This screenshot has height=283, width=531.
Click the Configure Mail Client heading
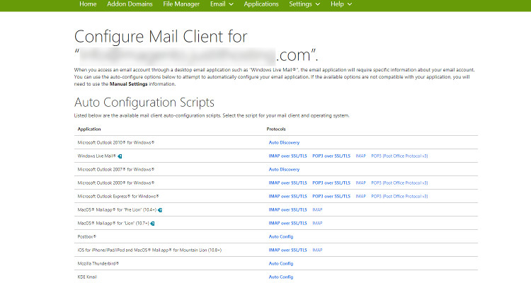click(196, 46)
